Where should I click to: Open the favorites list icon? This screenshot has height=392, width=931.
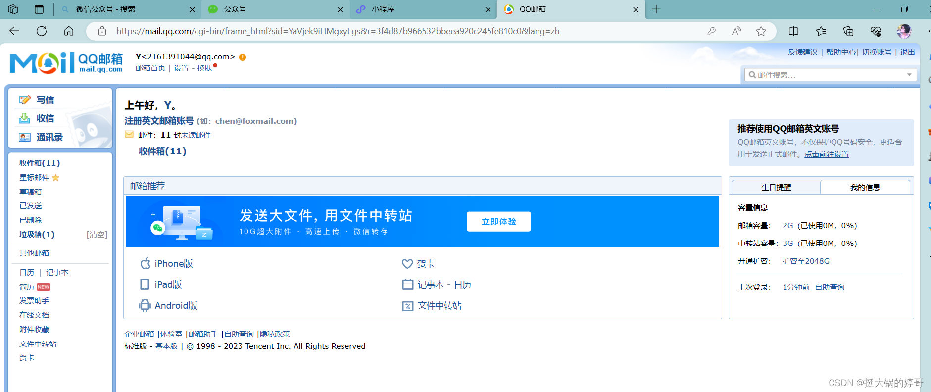(x=821, y=31)
